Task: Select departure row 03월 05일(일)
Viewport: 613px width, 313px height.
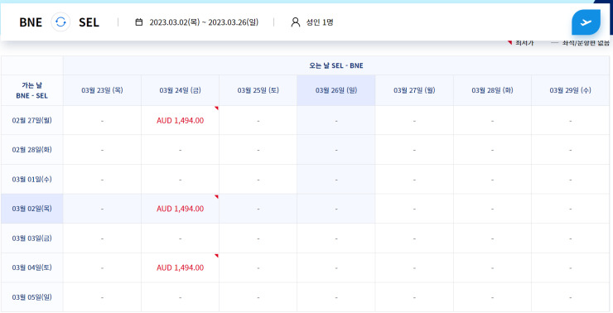Action: [x=32, y=297]
